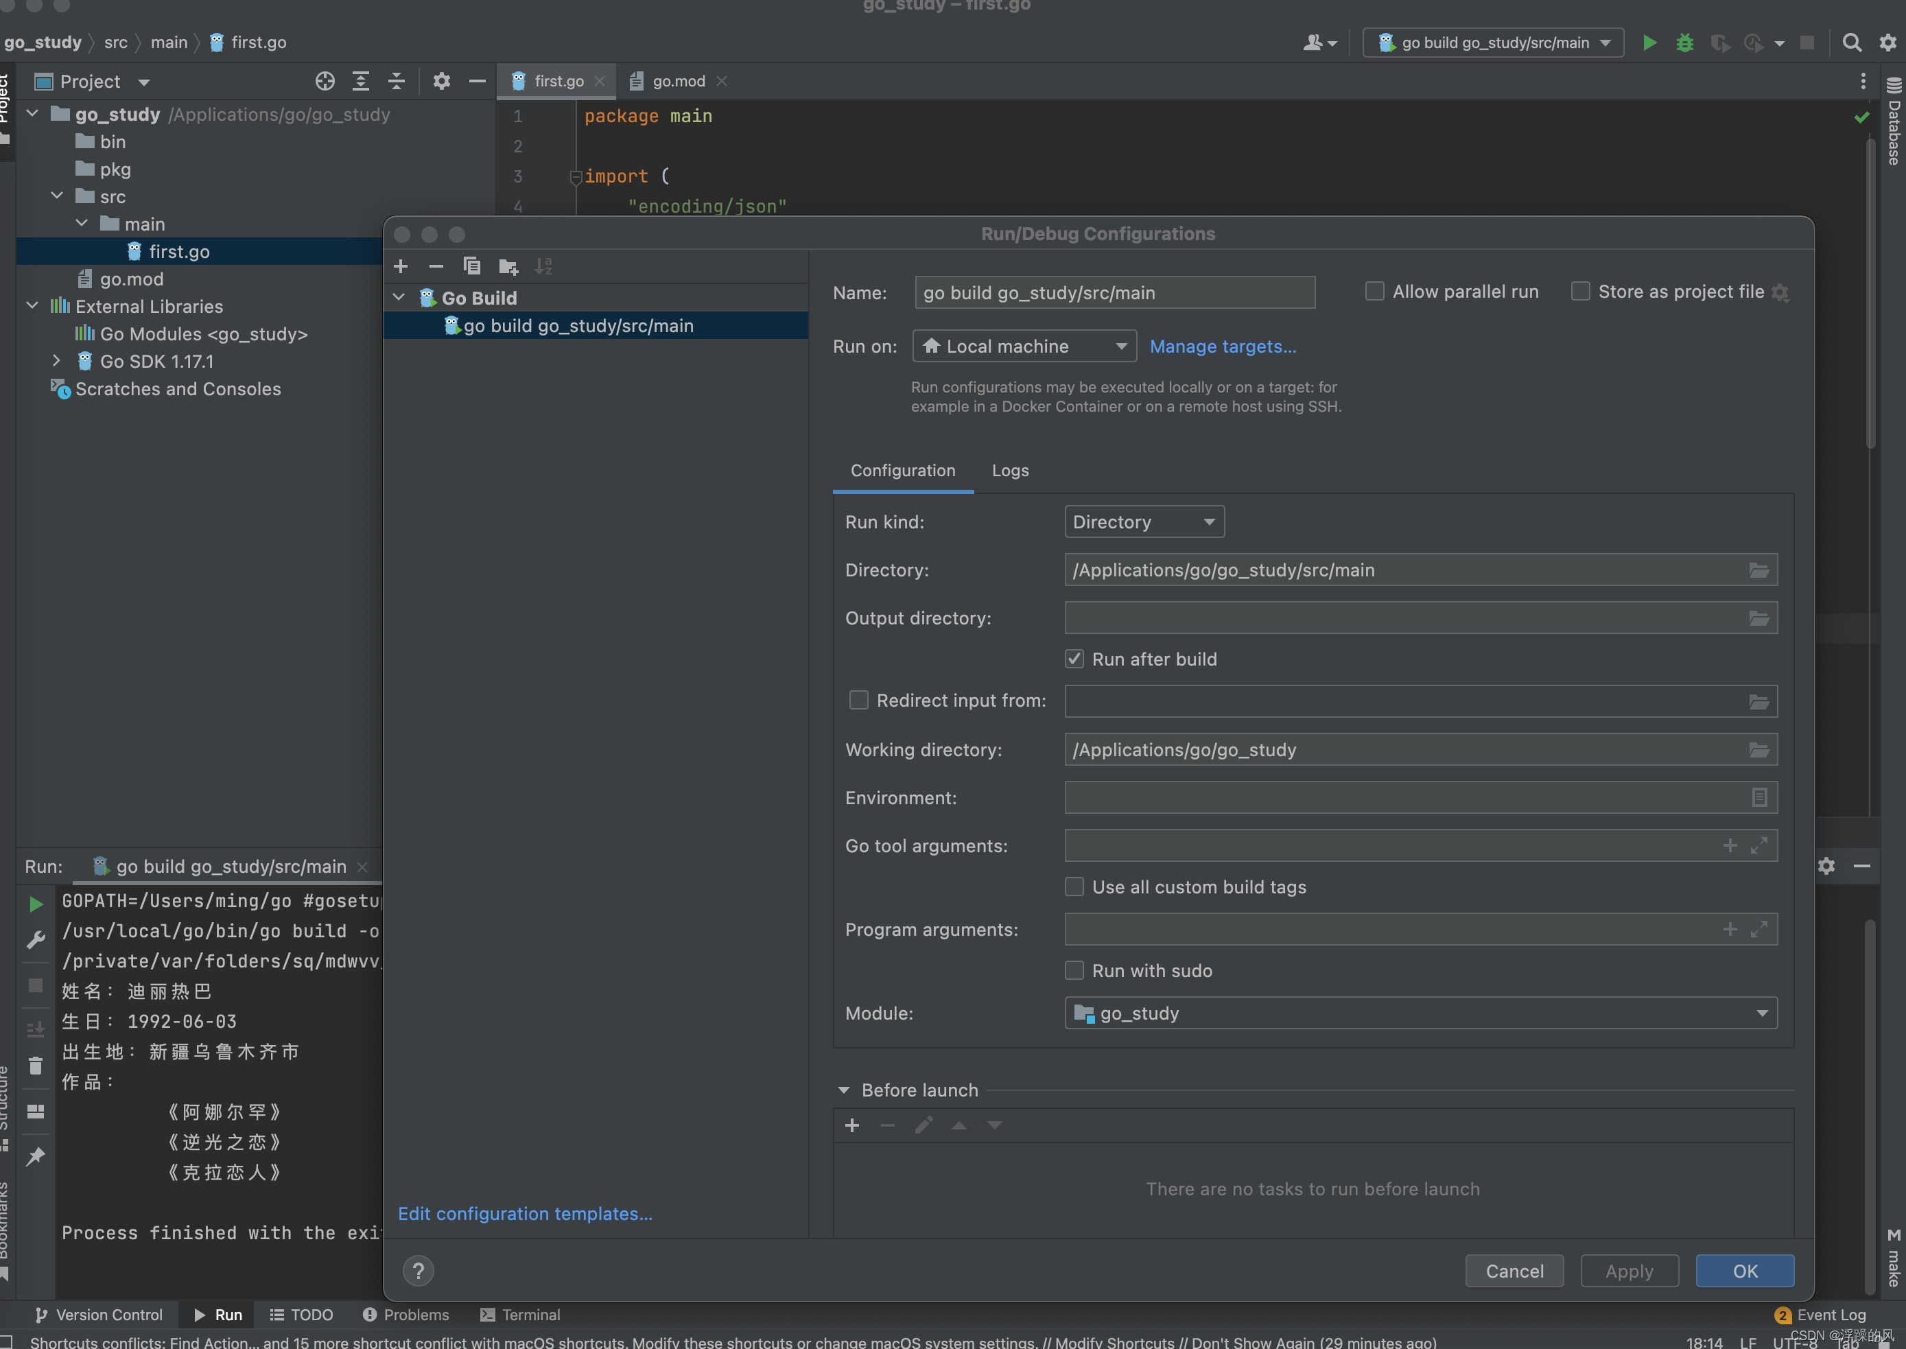The image size is (1906, 1349).
Task: Click the Select Opened File target icon
Action: 325,82
